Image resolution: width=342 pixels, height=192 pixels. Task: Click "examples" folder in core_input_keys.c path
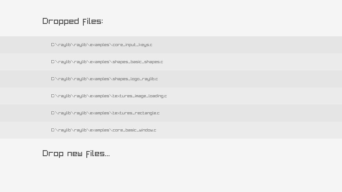pyautogui.click(x=100, y=45)
